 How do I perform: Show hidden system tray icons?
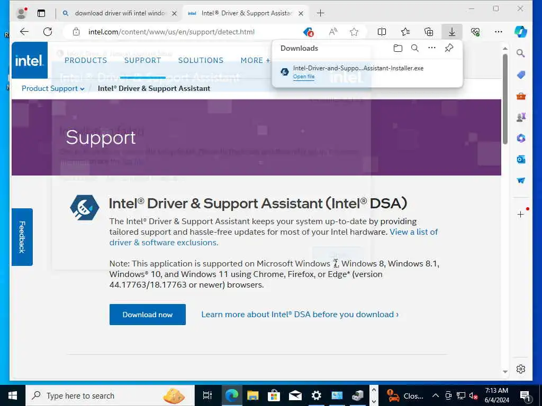[436, 395]
